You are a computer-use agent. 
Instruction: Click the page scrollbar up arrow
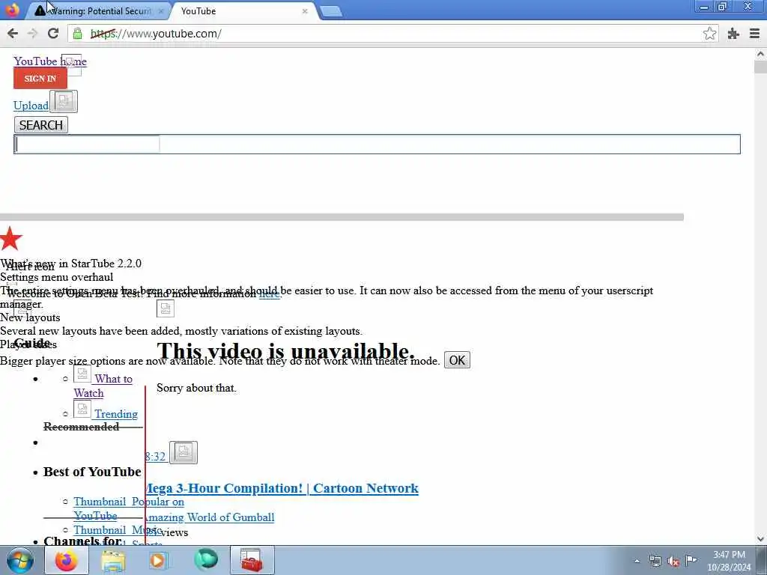click(x=761, y=54)
